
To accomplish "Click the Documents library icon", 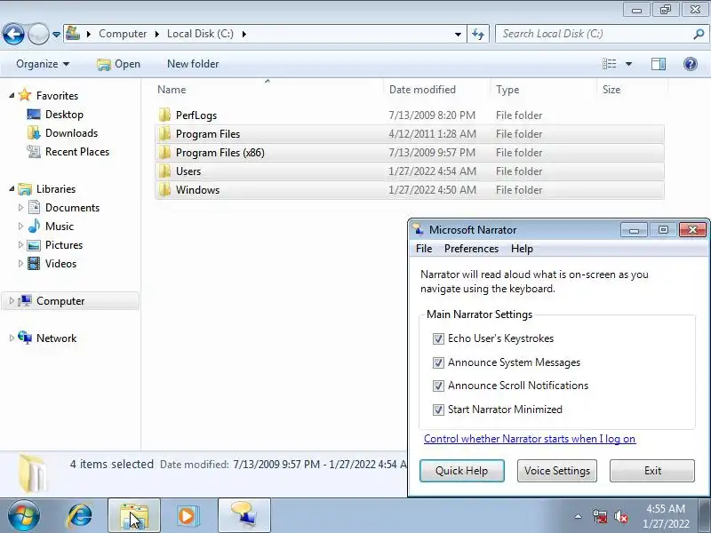I will [x=34, y=207].
